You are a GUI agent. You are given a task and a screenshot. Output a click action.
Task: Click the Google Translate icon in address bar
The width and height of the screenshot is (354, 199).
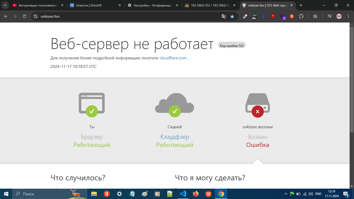[x=224, y=16]
